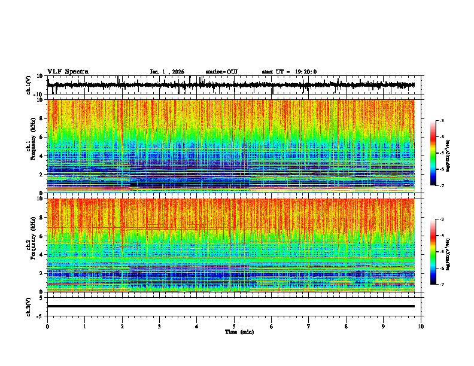Viewport: 474px width, 366px height.
Task: Select the ch.2 spectrogram color scale bar
Action: point(433,252)
